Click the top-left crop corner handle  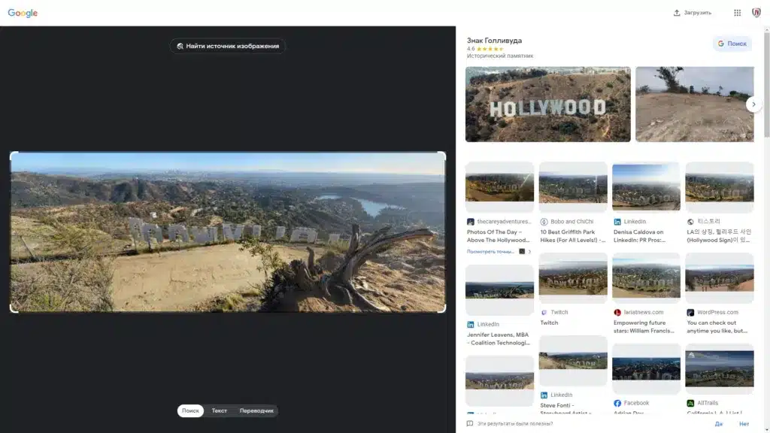click(x=14, y=156)
